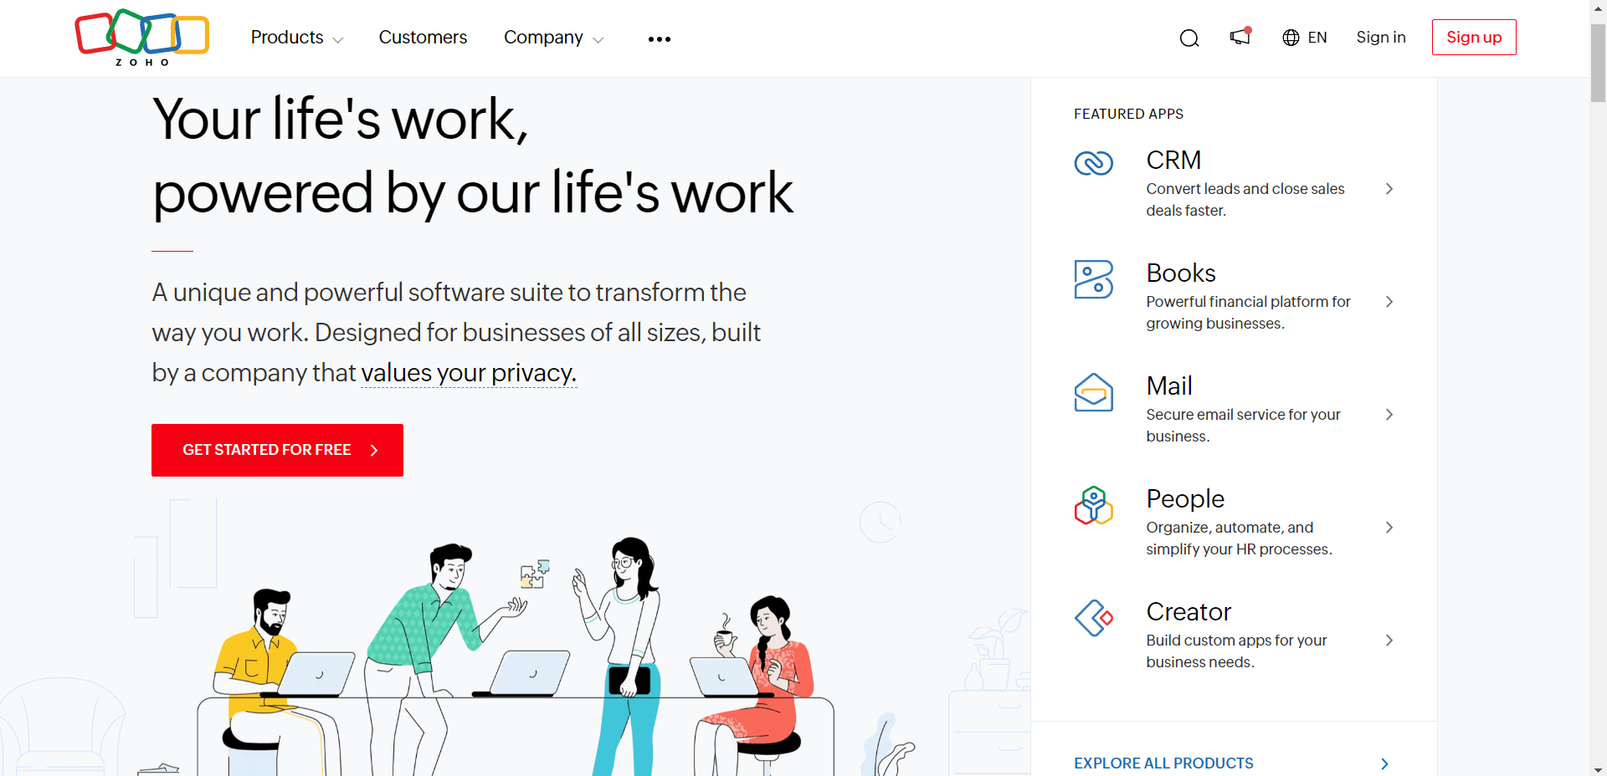Open the EN language selector
1607x776 pixels.
point(1303,38)
